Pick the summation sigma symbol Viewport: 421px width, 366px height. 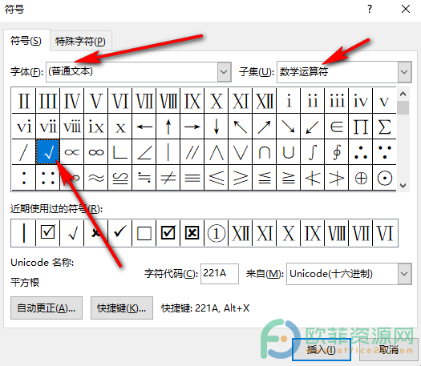coord(384,127)
